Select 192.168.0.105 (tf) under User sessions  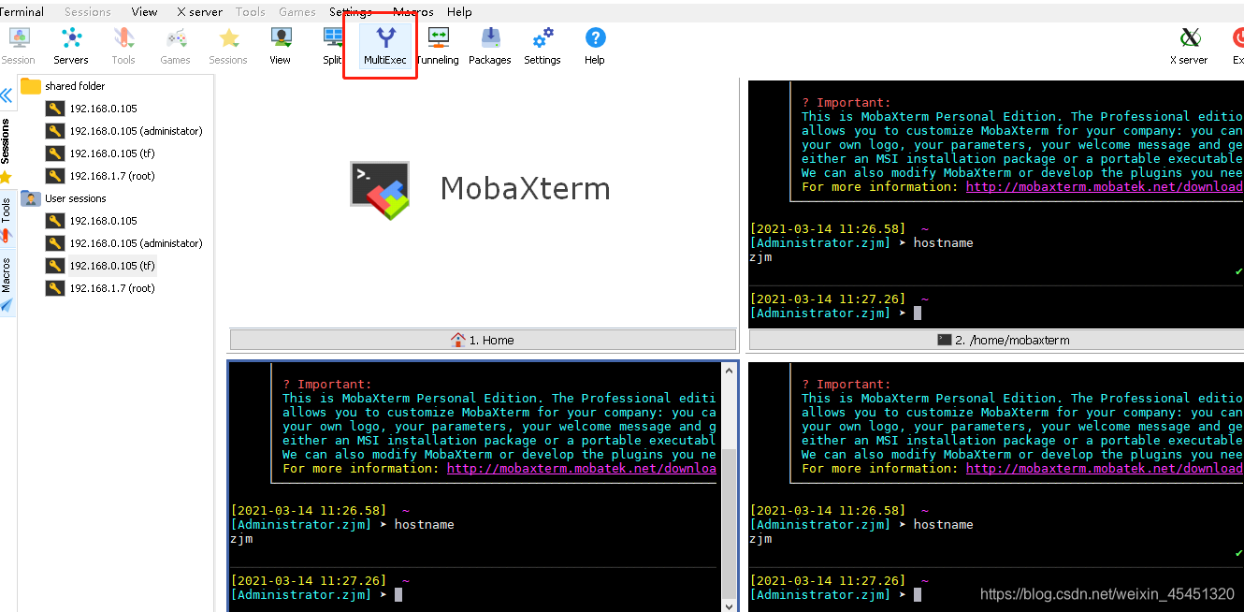[112, 266]
